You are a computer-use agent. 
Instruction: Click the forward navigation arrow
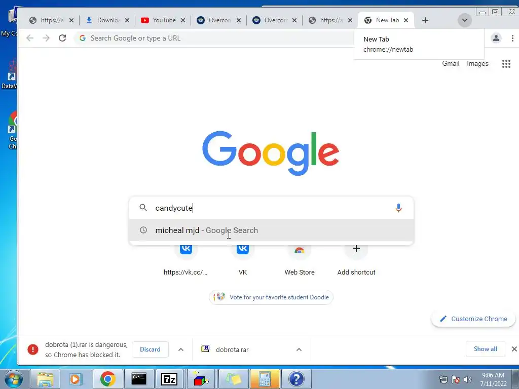[46, 38]
